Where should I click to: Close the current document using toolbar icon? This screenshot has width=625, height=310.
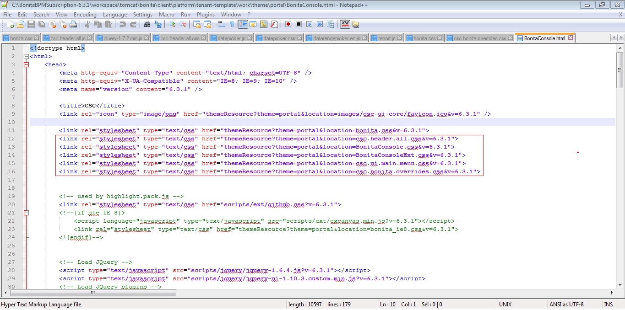[52, 24]
